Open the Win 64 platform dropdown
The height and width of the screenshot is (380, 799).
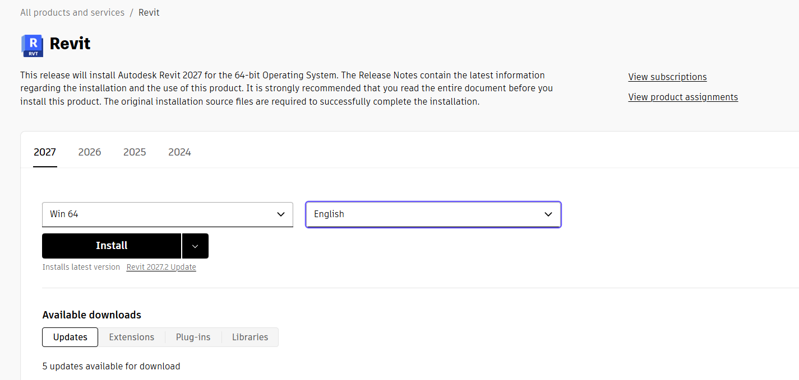coord(168,214)
